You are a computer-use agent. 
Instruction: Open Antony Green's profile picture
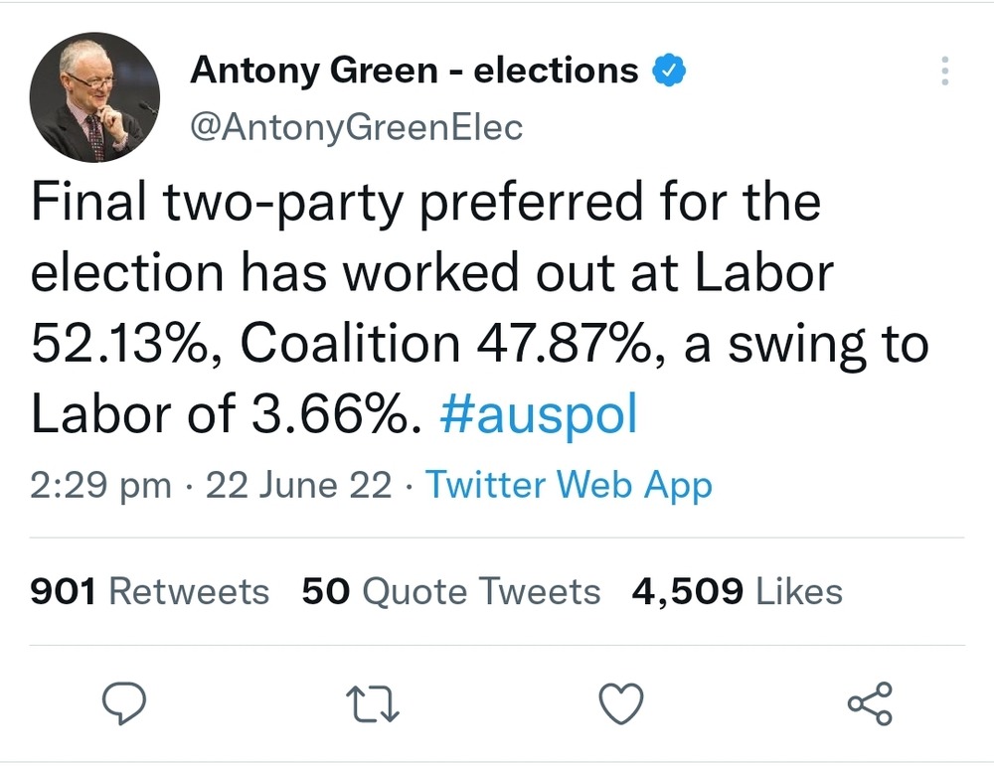pos(94,97)
